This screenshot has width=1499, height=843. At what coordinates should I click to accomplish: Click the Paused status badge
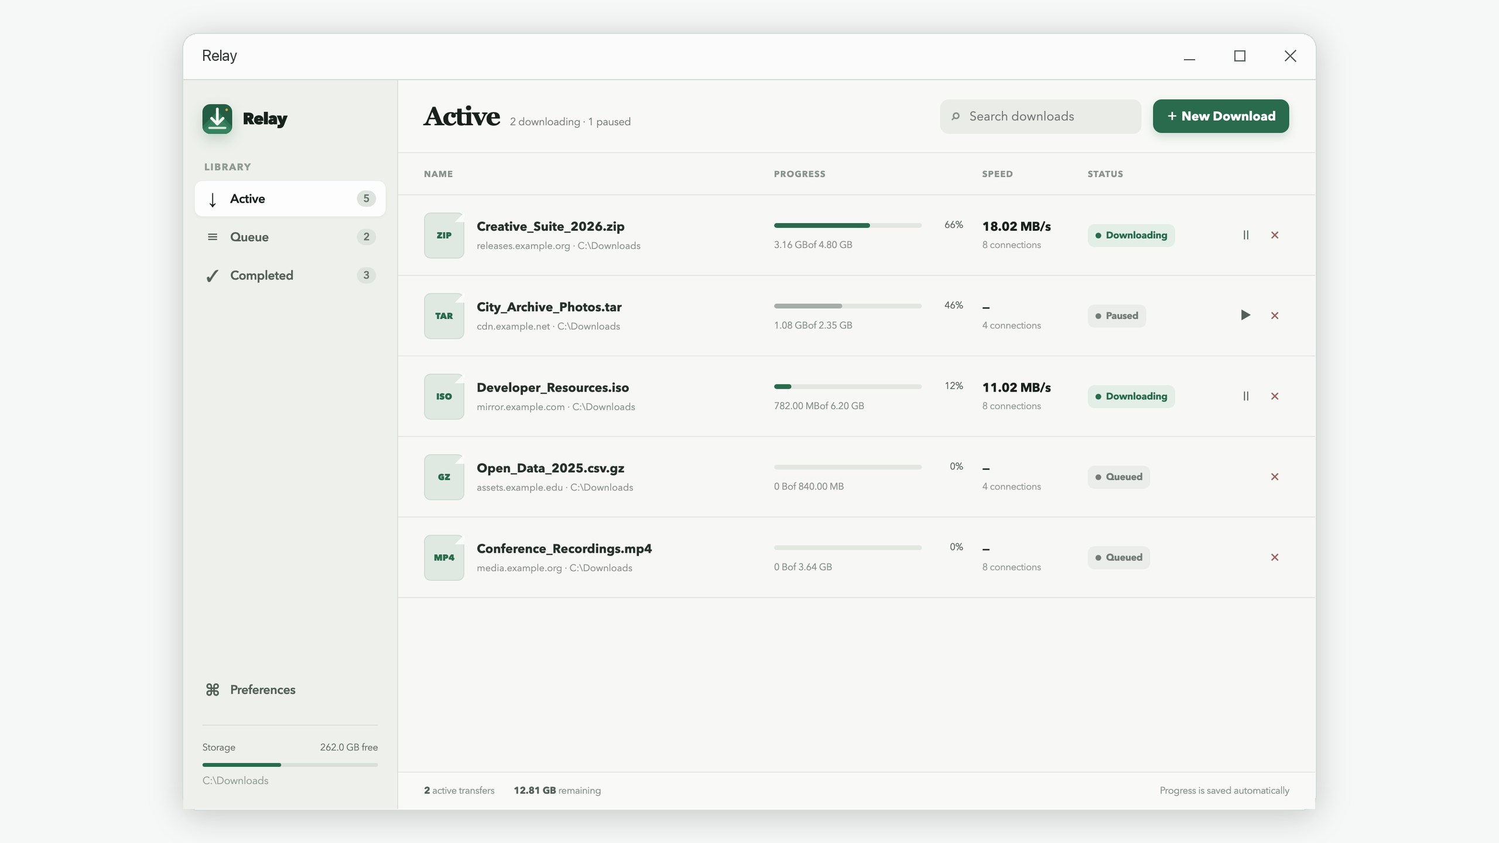[1117, 316]
